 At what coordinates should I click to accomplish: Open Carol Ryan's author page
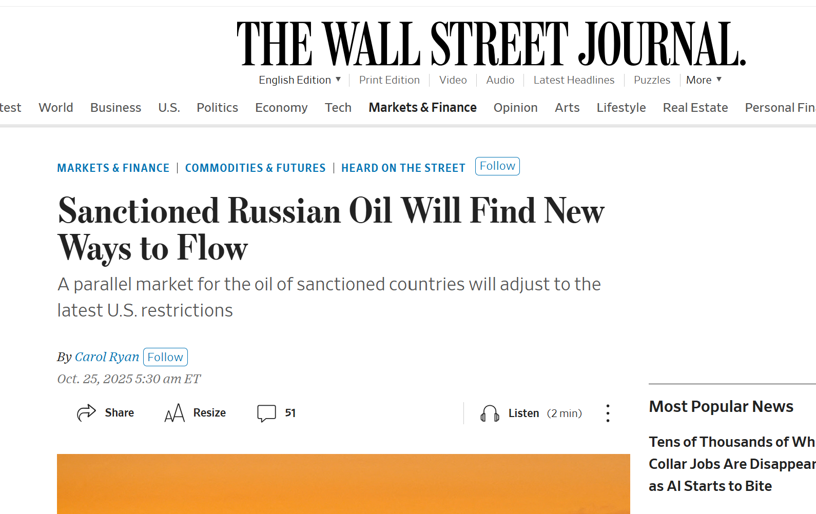pos(107,357)
